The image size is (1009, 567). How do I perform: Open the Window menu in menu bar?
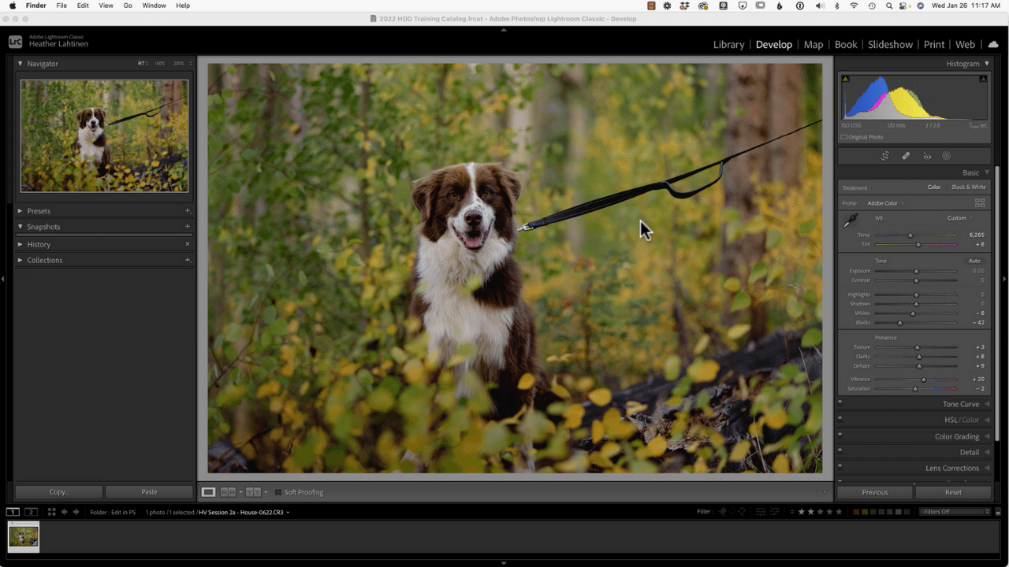click(x=154, y=6)
